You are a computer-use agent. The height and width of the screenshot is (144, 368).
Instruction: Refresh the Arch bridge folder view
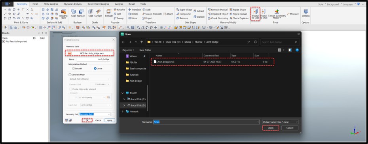(255, 42)
